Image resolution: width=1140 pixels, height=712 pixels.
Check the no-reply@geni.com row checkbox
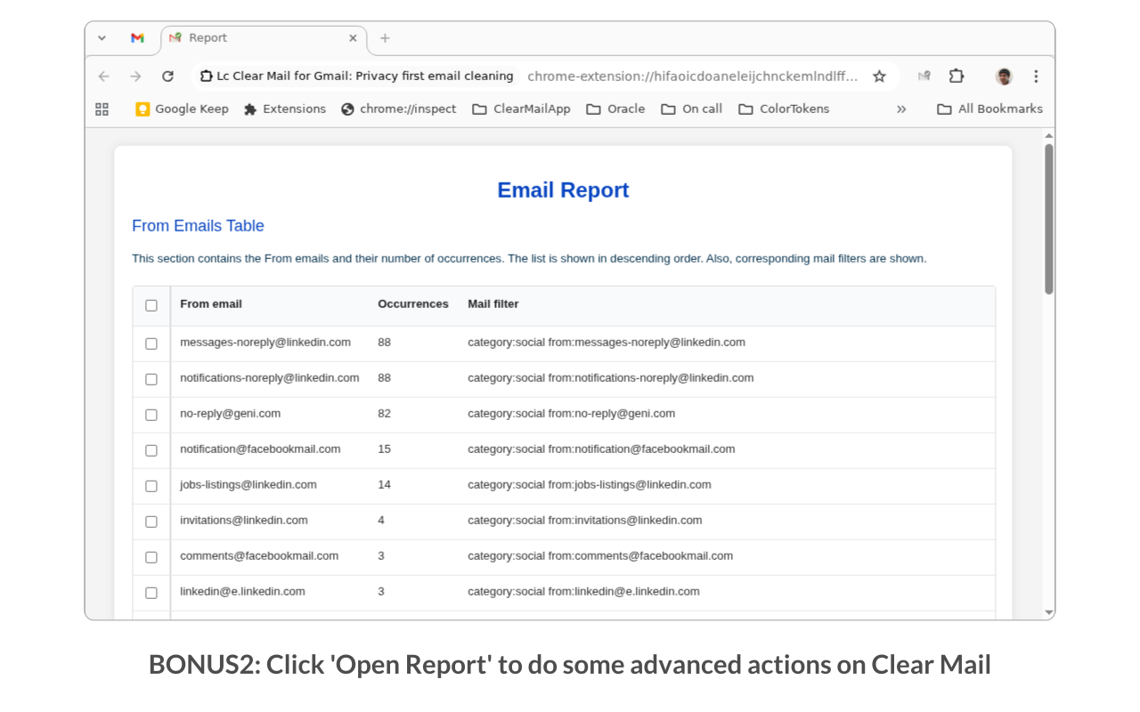click(x=151, y=415)
